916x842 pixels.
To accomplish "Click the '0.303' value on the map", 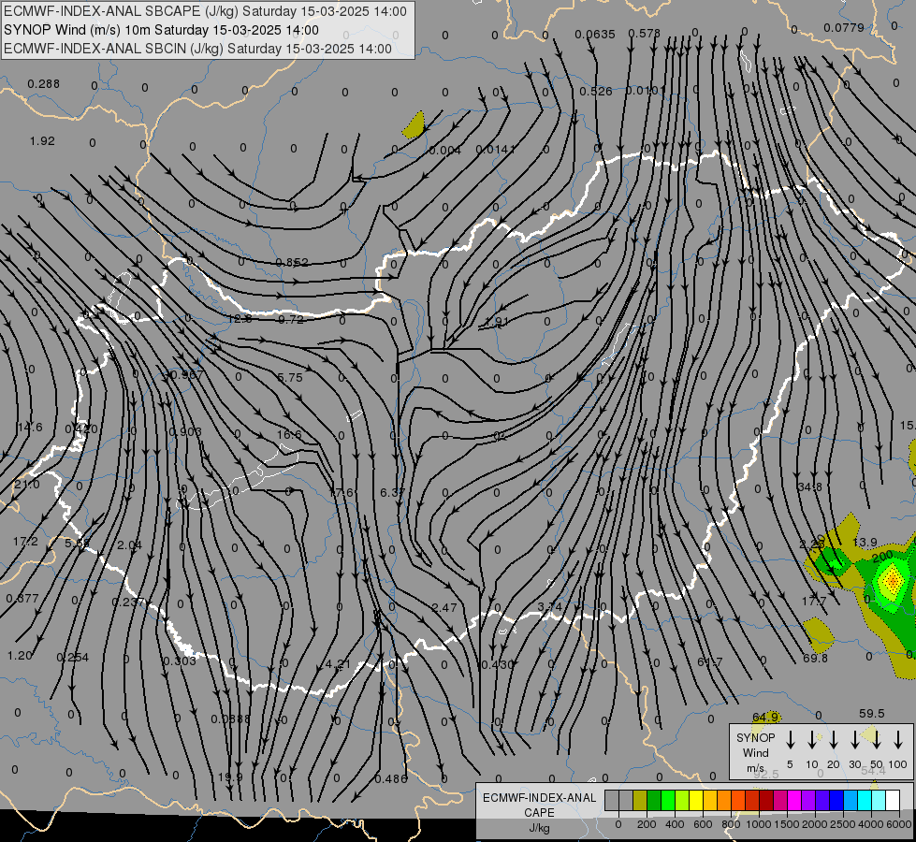I will (180, 661).
